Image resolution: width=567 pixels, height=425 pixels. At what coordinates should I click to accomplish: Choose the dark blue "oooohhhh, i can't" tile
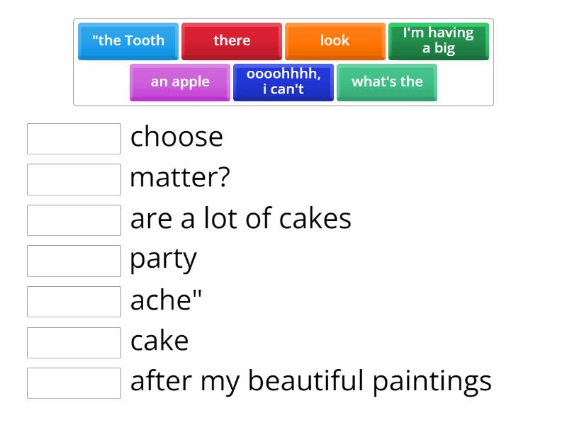pos(283,81)
